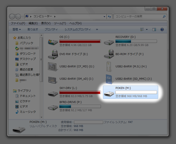Open the recent pages dropdown arrow
This screenshot has height=144, width=176.
click(22, 16)
